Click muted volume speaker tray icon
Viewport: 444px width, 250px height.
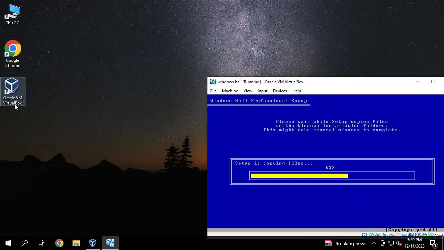pos(399,243)
